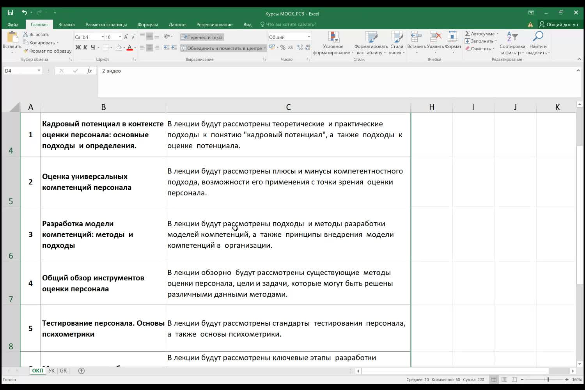This screenshot has width=585, height=390.
Task: Toggle italic К formatting
Action: 85,48
